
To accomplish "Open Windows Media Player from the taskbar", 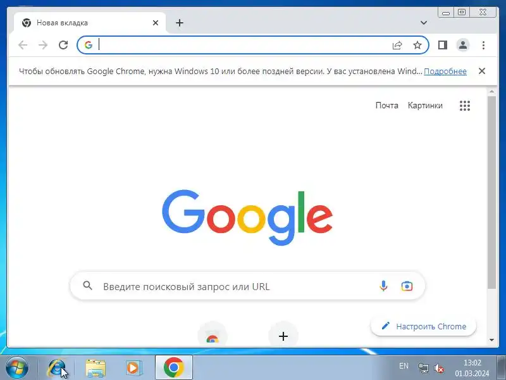I will pyautogui.click(x=133, y=368).
